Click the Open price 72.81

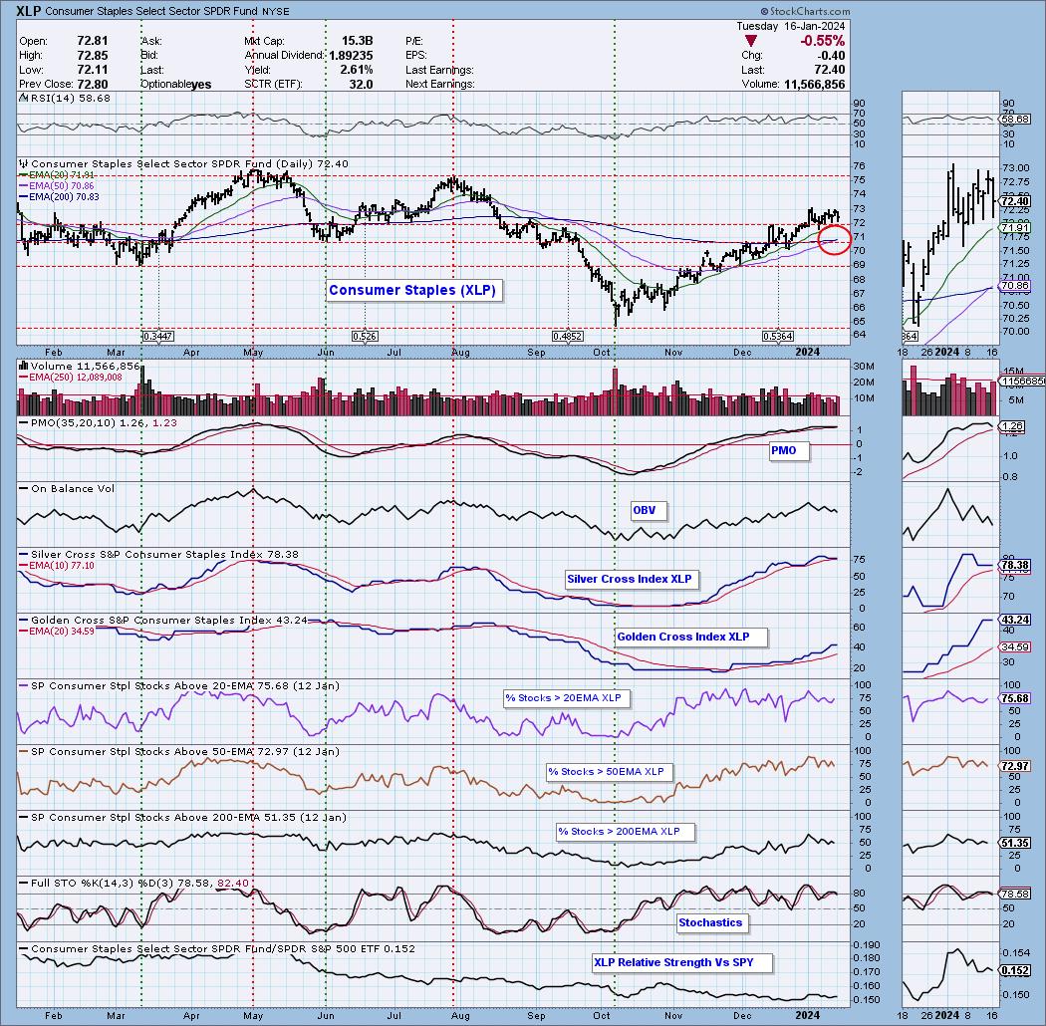click(x=92, y=41)
